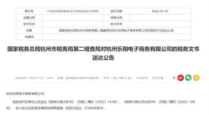Click the 标题 table label
Viewport: 209px width, 115px height.
pyautogui.click(x=29, y=30)
